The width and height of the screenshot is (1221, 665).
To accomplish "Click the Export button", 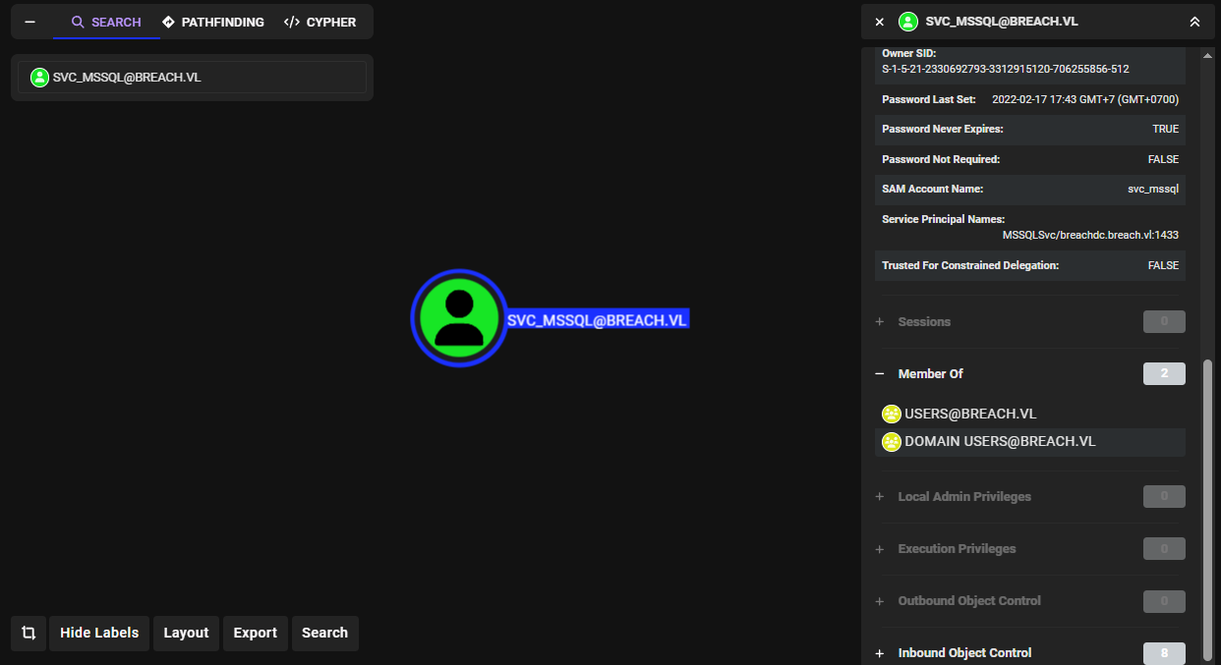I will click(x=256, y=633).
